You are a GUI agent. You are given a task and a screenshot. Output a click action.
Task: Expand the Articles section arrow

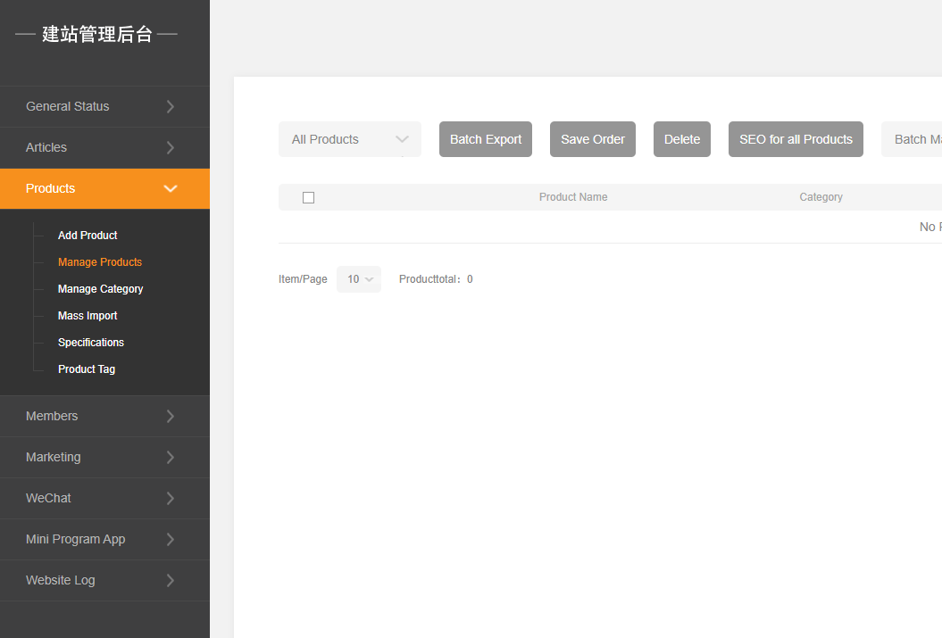click(x=170, y=148)
